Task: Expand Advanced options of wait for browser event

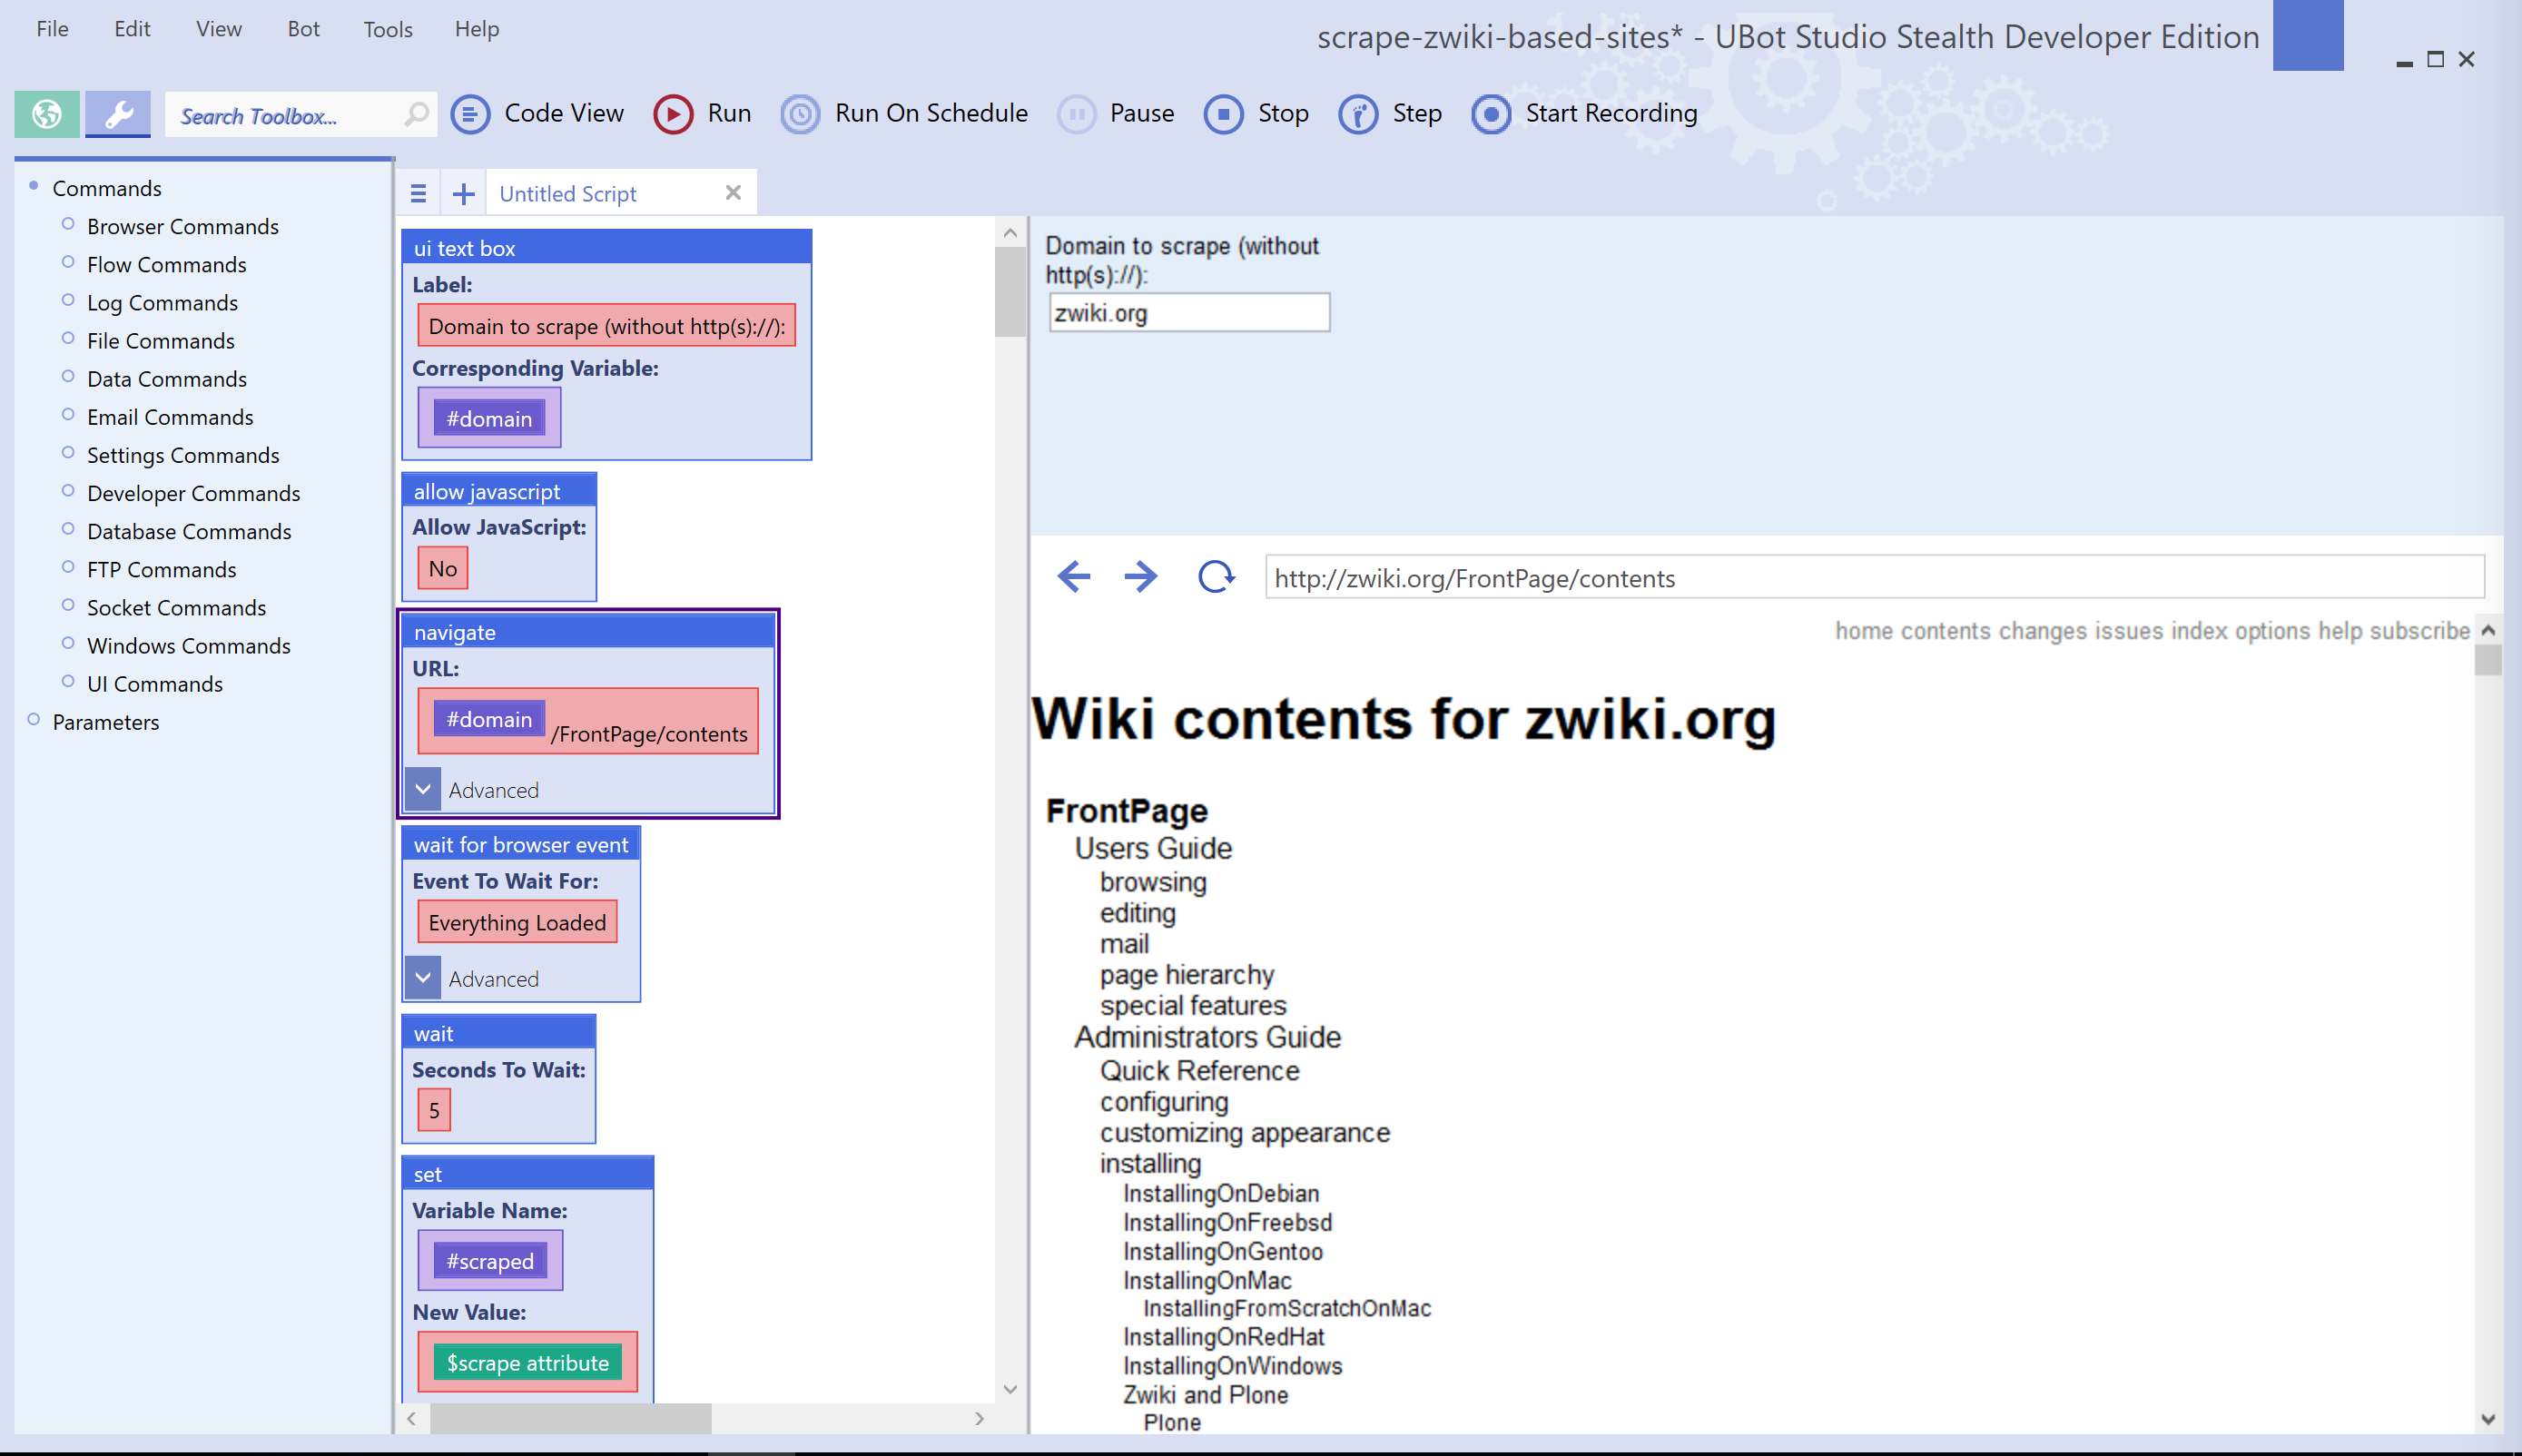Action: [423, 978]
